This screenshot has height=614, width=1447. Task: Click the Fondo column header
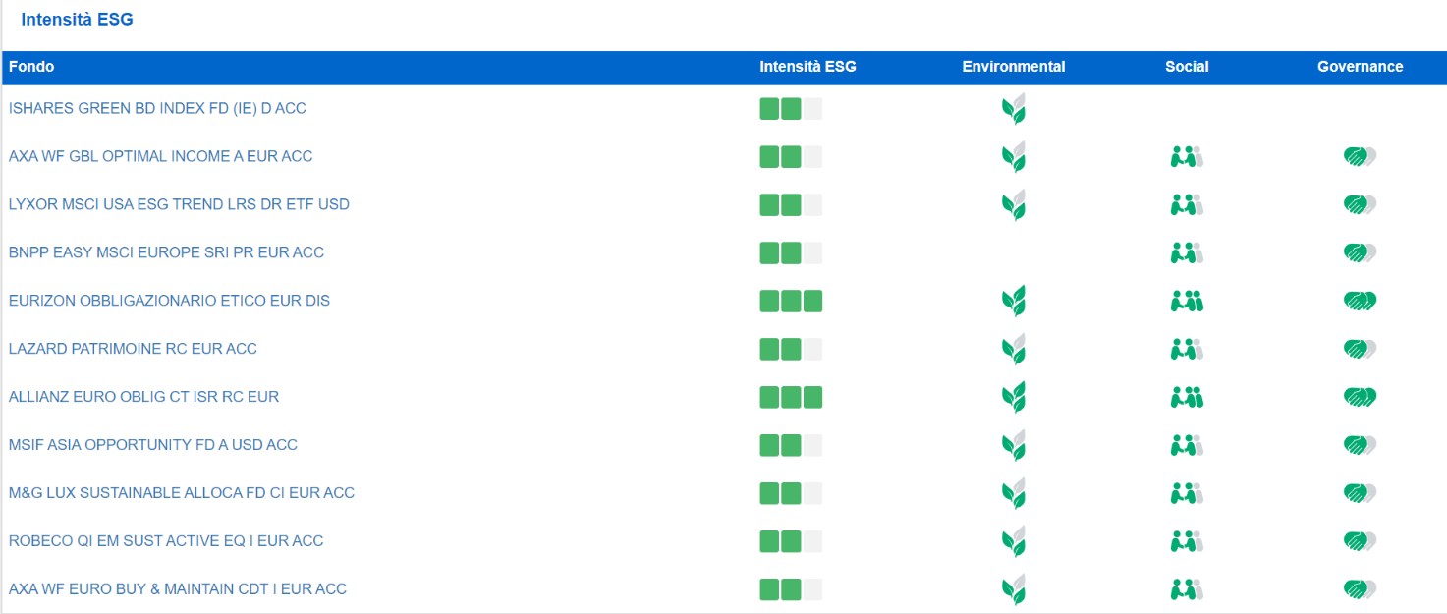pyautogui.click(x=31, y=67)
